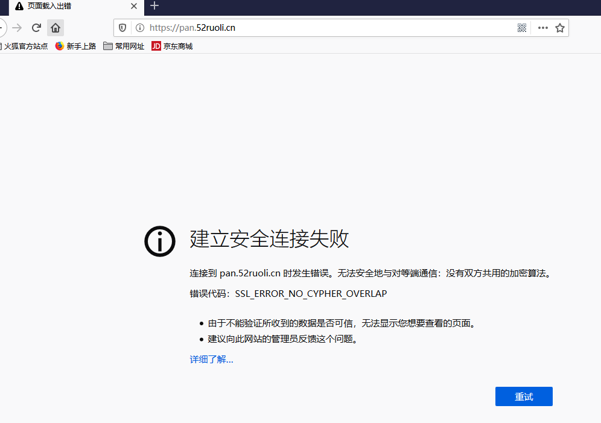
Task: Reload the current page
Action: 36,27
